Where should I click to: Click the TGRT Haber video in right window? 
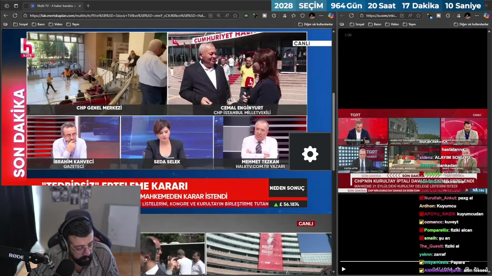tap(413, 151)
